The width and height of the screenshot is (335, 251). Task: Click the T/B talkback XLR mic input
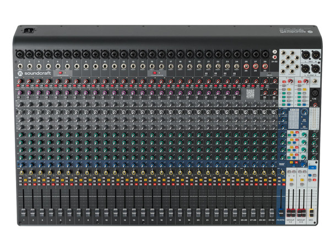[315, 93]
